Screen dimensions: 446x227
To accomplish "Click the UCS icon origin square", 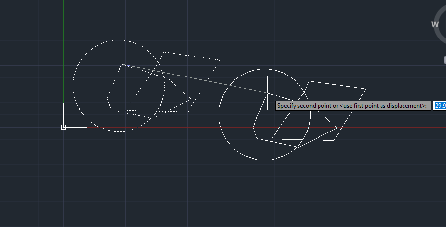I will coord(64,127).
